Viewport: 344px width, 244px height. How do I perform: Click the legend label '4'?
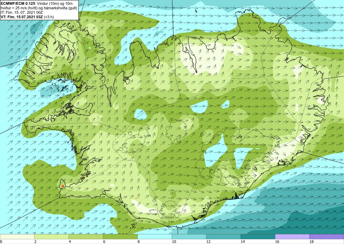click(x=70, y=242)
